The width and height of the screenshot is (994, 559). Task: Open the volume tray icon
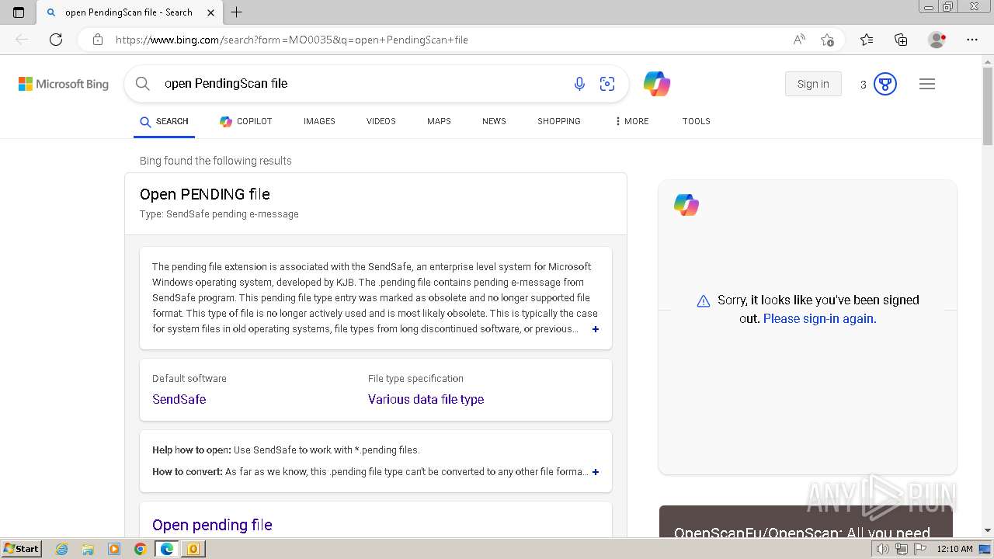point(882,549)
